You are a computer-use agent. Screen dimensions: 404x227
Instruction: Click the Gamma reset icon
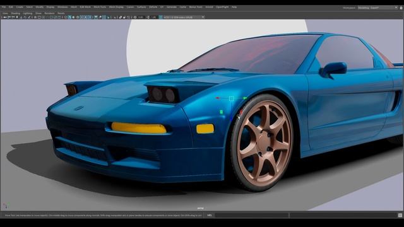point(148,17)
